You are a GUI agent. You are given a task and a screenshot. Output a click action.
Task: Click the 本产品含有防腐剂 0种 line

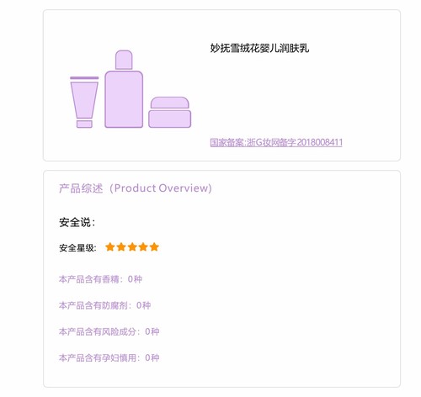pyautogui.click(x=104, y=305)
